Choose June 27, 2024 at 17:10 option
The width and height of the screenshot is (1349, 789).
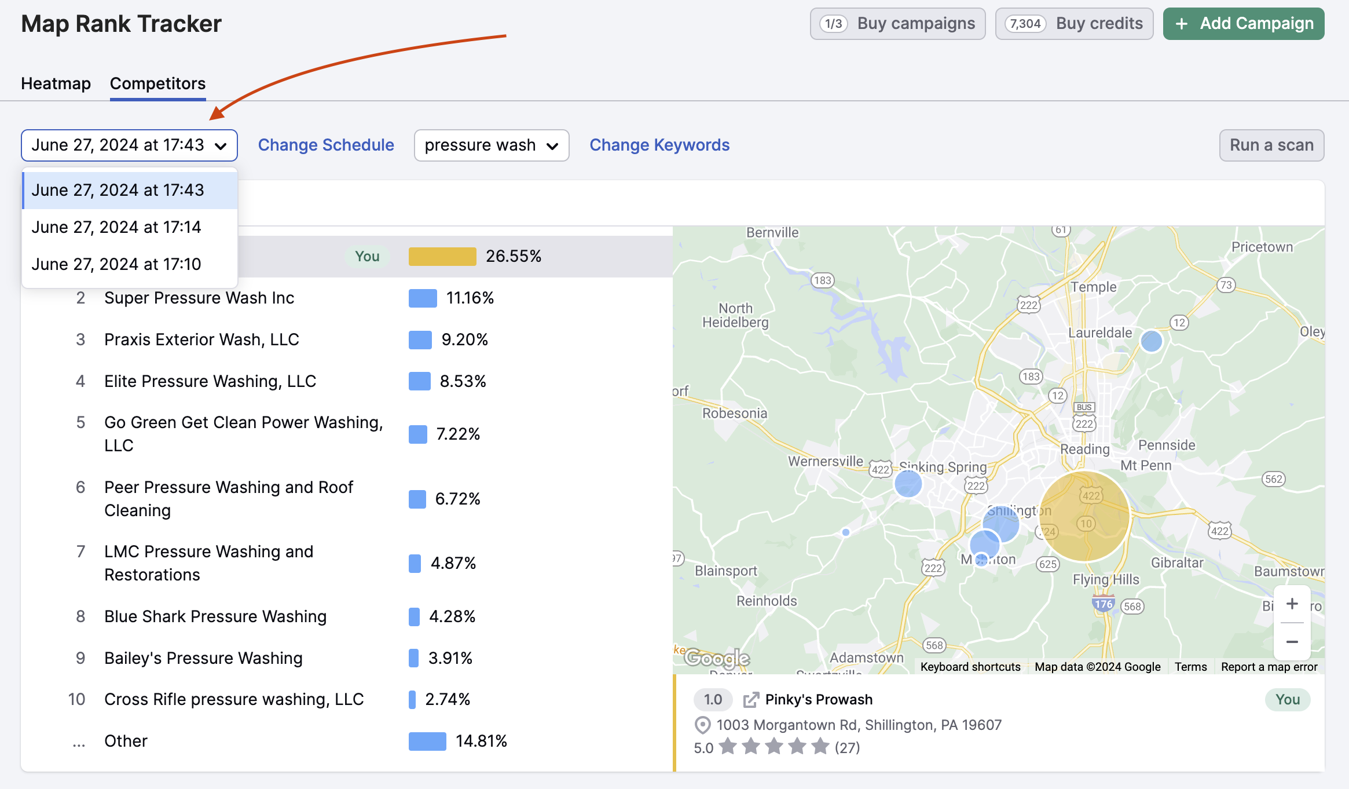point(130,264)
